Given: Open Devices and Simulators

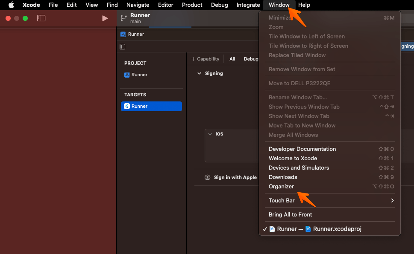Looking at the screenshot, I should point(330,168).
